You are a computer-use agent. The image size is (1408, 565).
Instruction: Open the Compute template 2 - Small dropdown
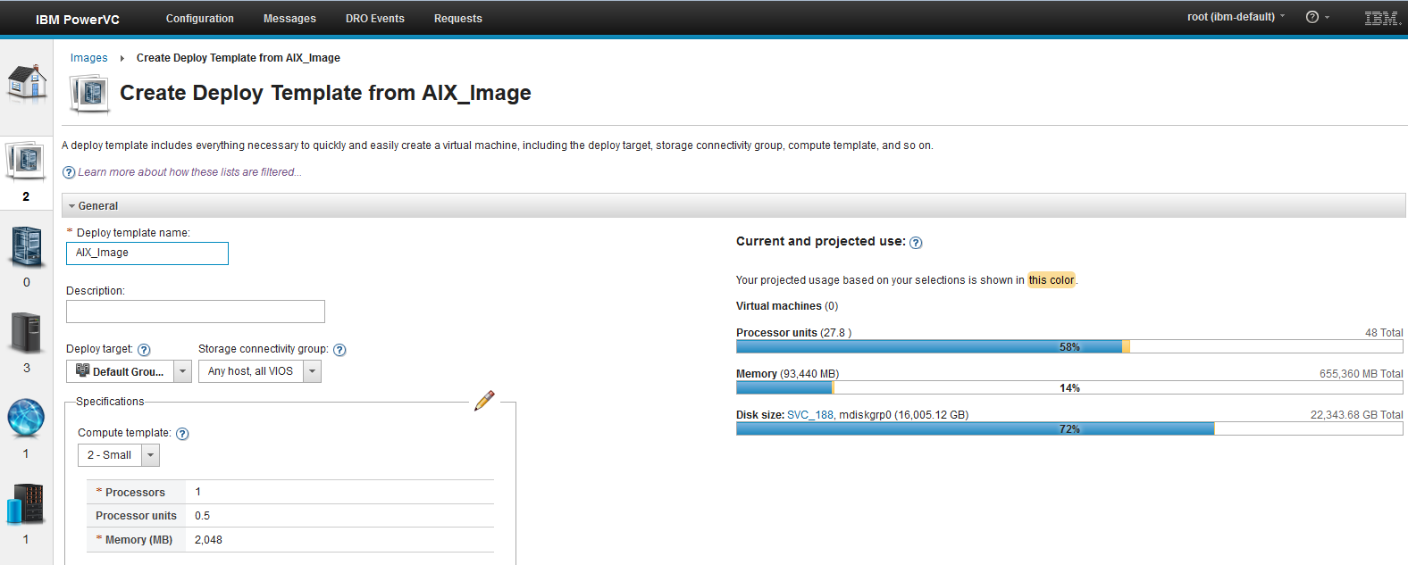(119, 455)
